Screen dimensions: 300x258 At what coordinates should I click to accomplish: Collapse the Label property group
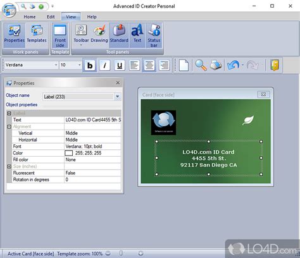click(9, 113)
